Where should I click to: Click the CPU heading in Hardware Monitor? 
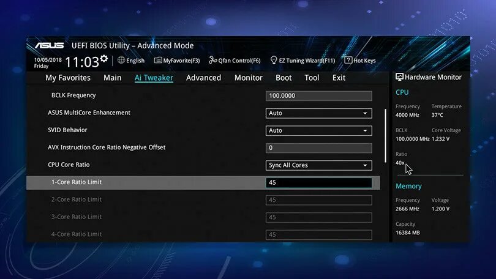[x=402, y=92]
